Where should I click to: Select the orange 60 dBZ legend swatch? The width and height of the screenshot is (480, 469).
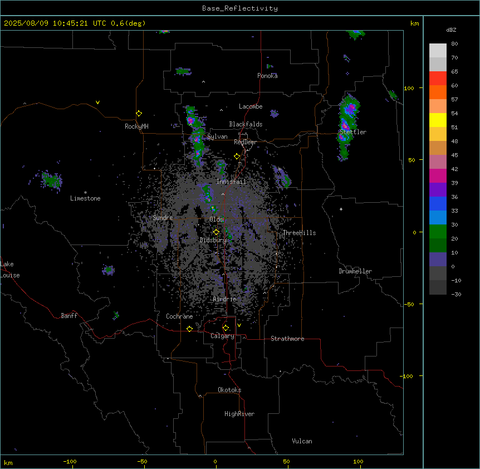438,92
